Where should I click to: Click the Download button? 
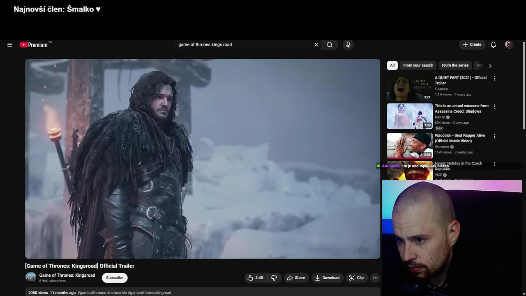327,278
